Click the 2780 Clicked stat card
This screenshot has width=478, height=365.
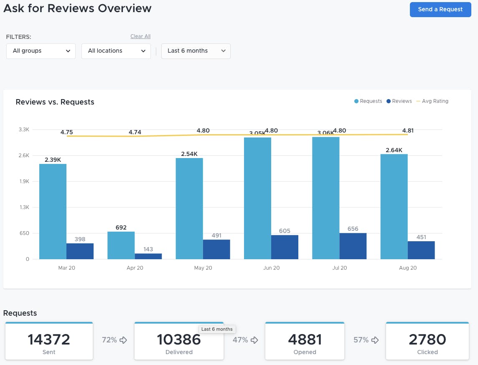click(427, 341)
